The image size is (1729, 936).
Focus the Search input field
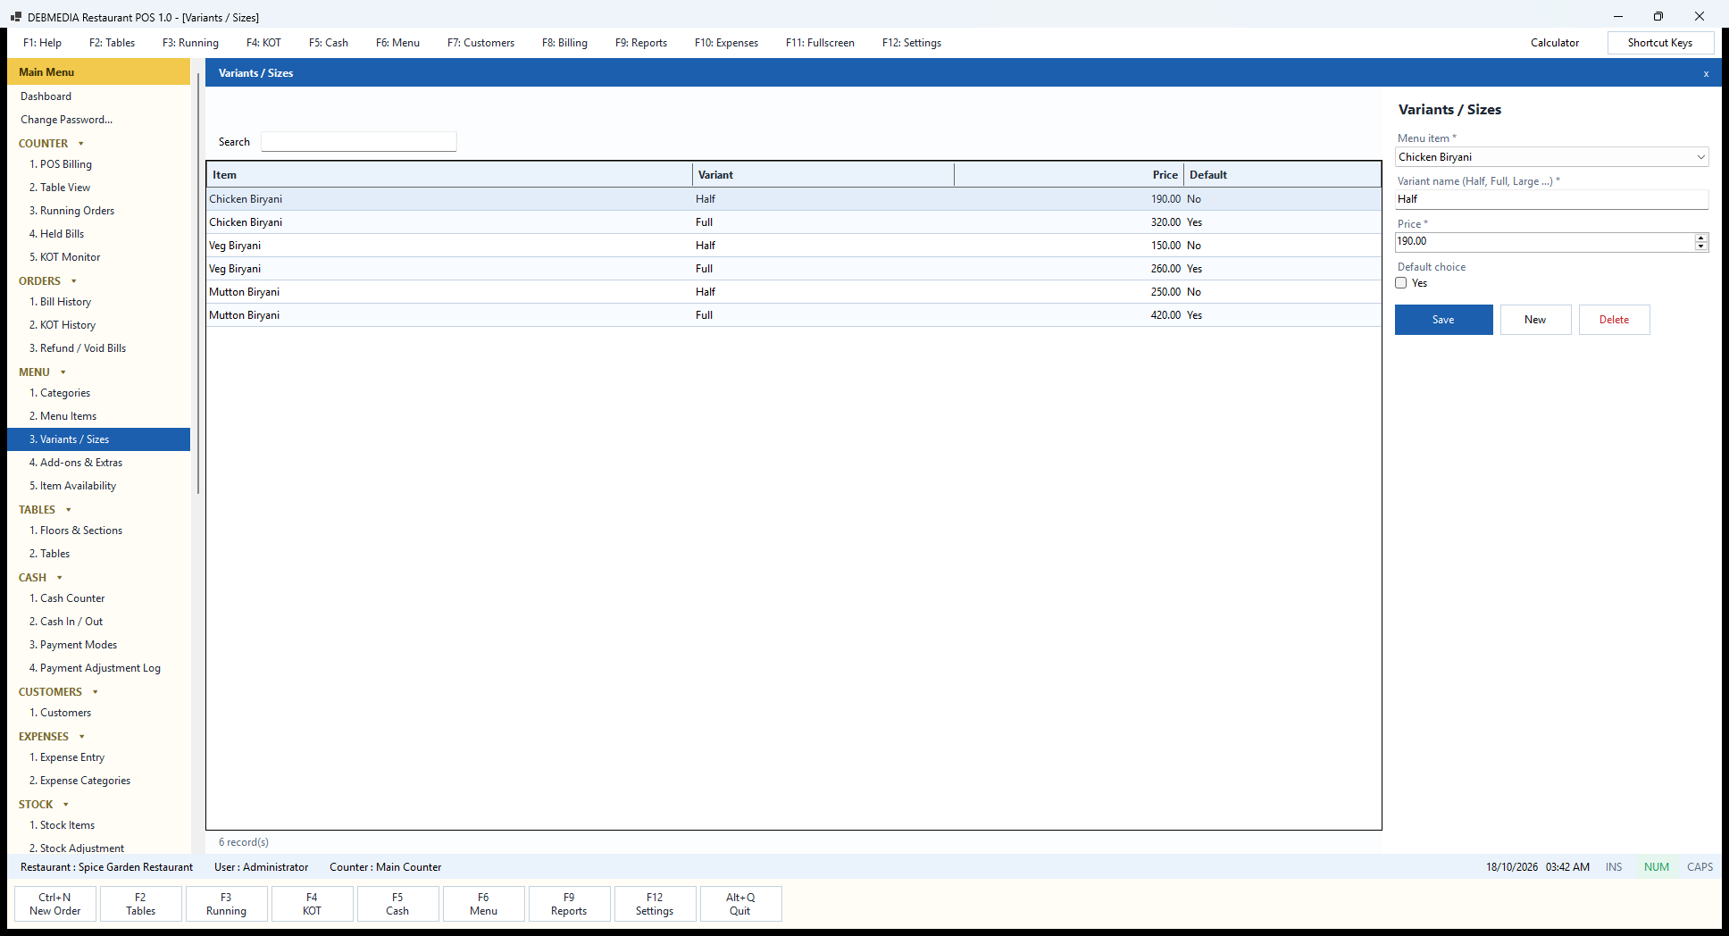click(359, 142)
